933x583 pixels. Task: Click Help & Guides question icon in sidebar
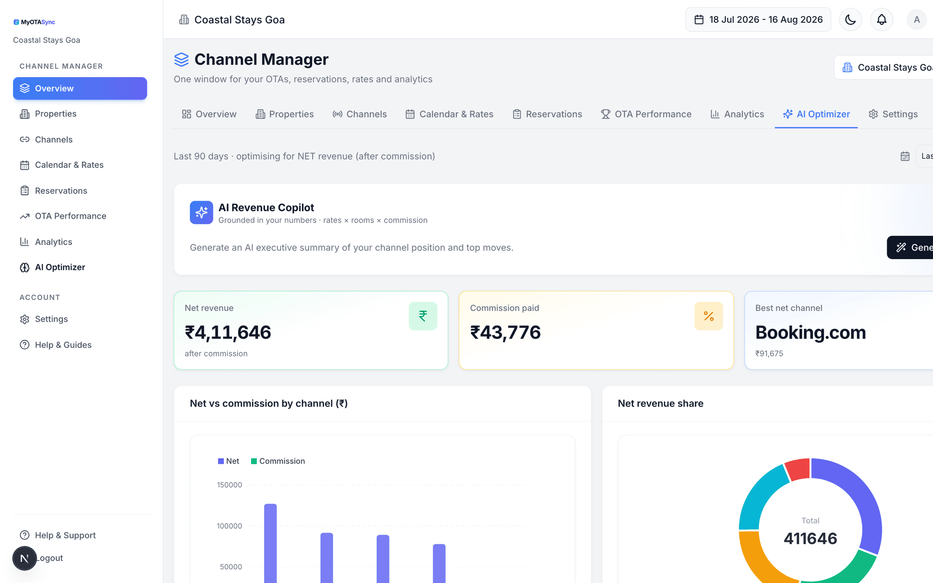click(x=25, y=345)
